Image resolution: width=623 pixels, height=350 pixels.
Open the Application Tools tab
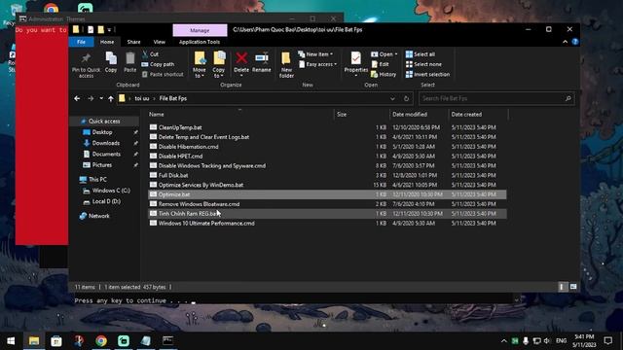199,42
